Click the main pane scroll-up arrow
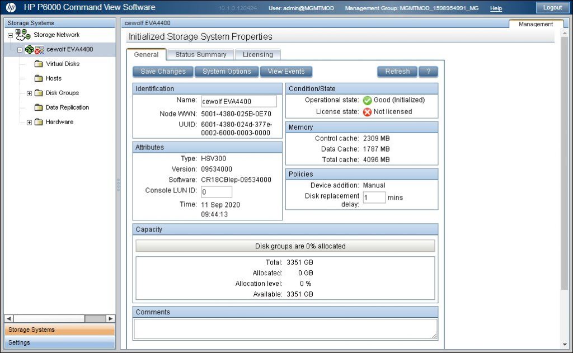Screen dimensions: 573x353 pos(565,33)
